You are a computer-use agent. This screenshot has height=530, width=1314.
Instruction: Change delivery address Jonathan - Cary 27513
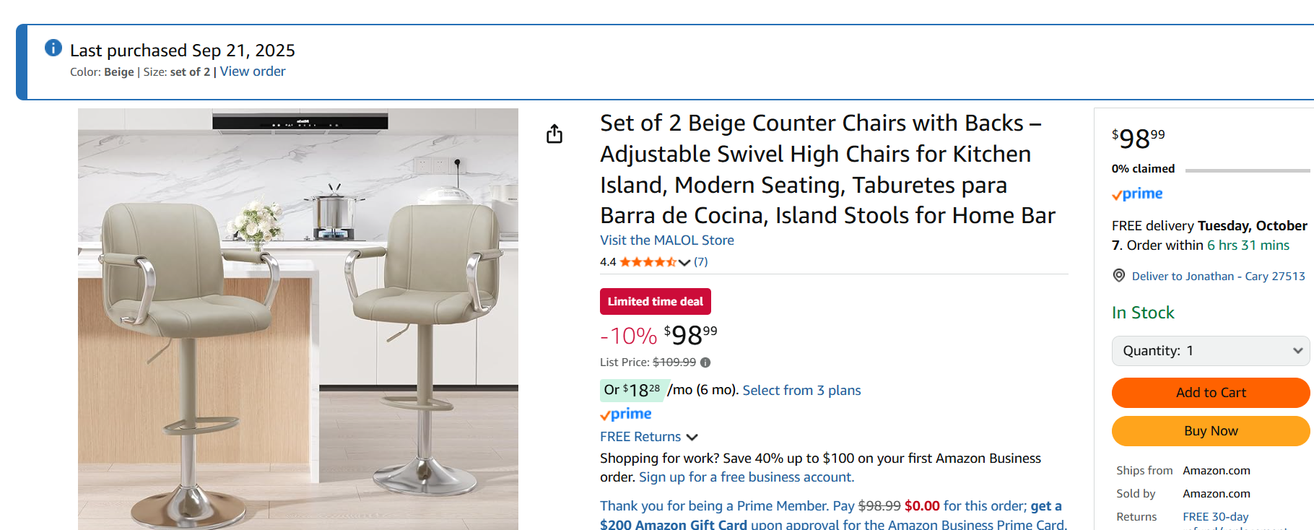click(x=1218, y=276)
